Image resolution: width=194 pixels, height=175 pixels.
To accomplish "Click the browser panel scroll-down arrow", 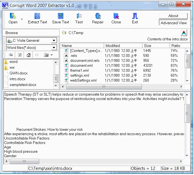I will tap(56, 86).
